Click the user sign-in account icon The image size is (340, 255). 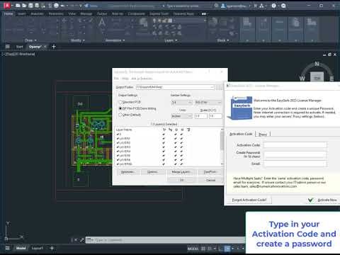coord(223,6)
